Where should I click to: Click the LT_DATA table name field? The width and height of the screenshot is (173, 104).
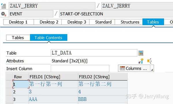pos(94,53)
